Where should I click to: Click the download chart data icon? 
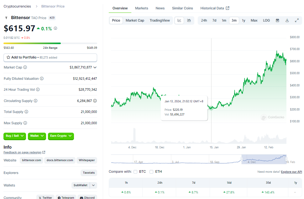(287, 20)
